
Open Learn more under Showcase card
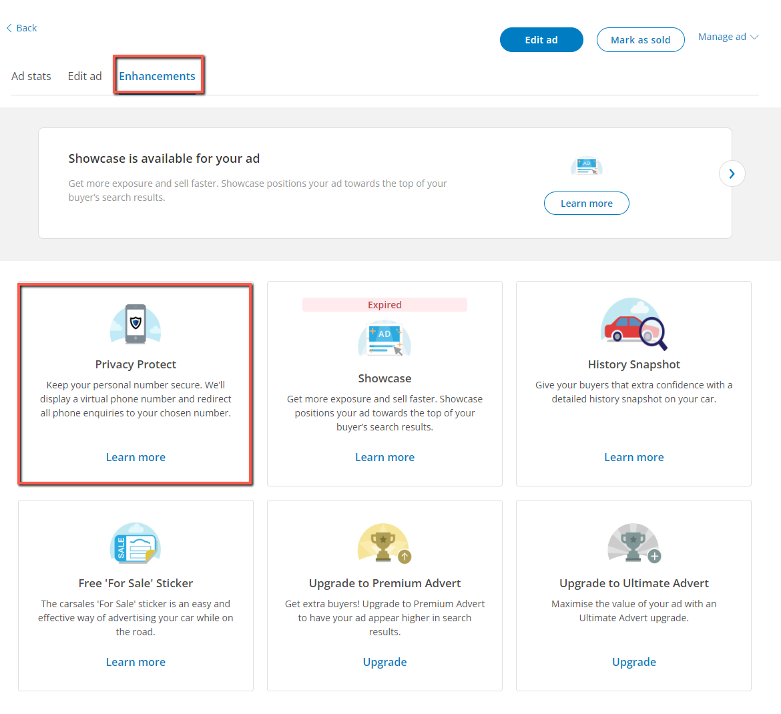384,457
